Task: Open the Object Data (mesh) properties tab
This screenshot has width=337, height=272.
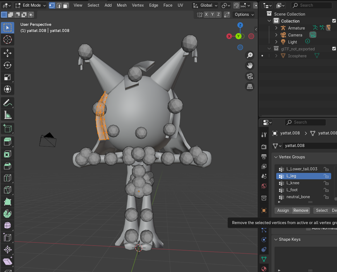Action: coord(264,259)
